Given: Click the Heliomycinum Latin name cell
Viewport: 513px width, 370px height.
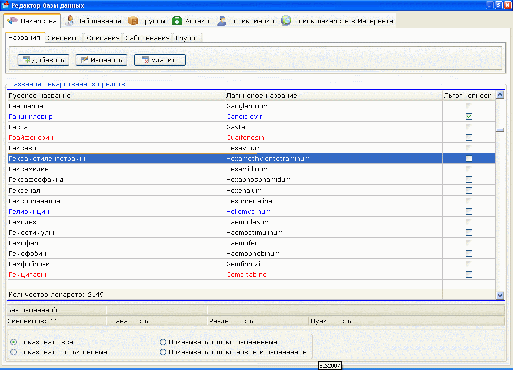Looking at the screenshot, I should point(334,211).
